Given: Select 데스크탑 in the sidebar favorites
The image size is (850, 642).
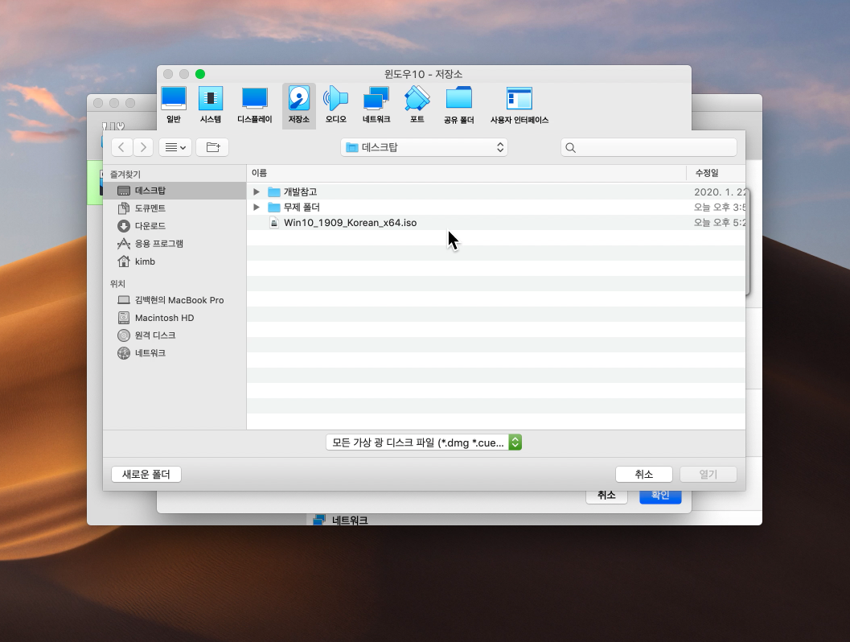Looking at the screenshot, I should pyautogui.click(x=175, y=191).
